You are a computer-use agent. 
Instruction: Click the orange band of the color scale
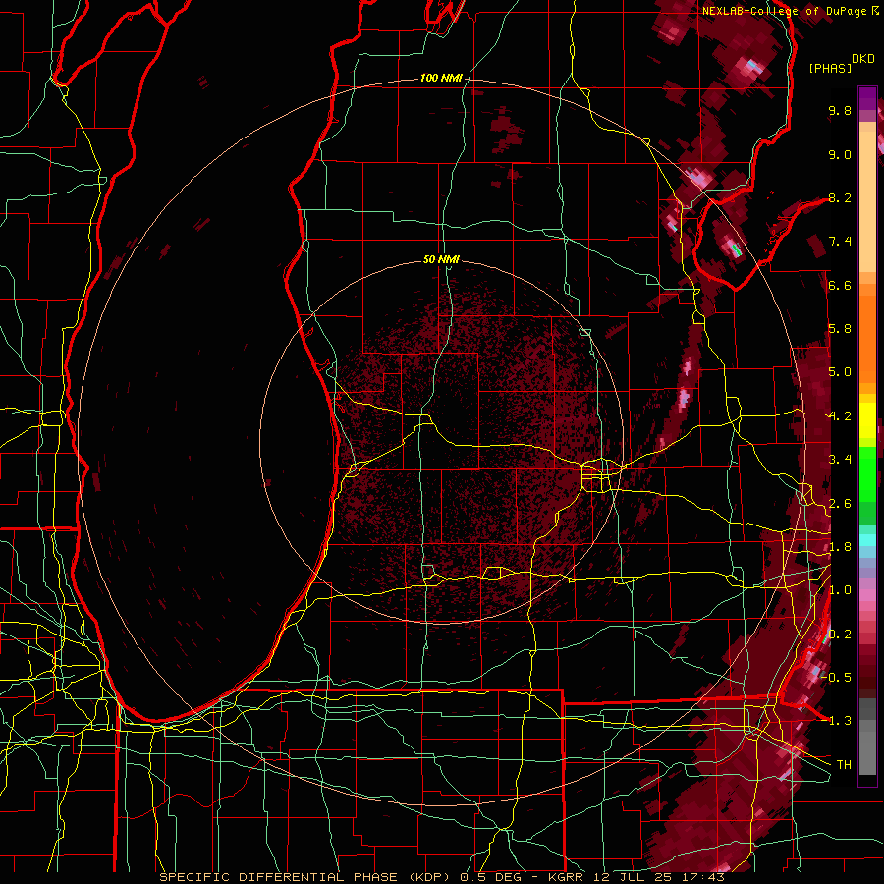(867, 338)
